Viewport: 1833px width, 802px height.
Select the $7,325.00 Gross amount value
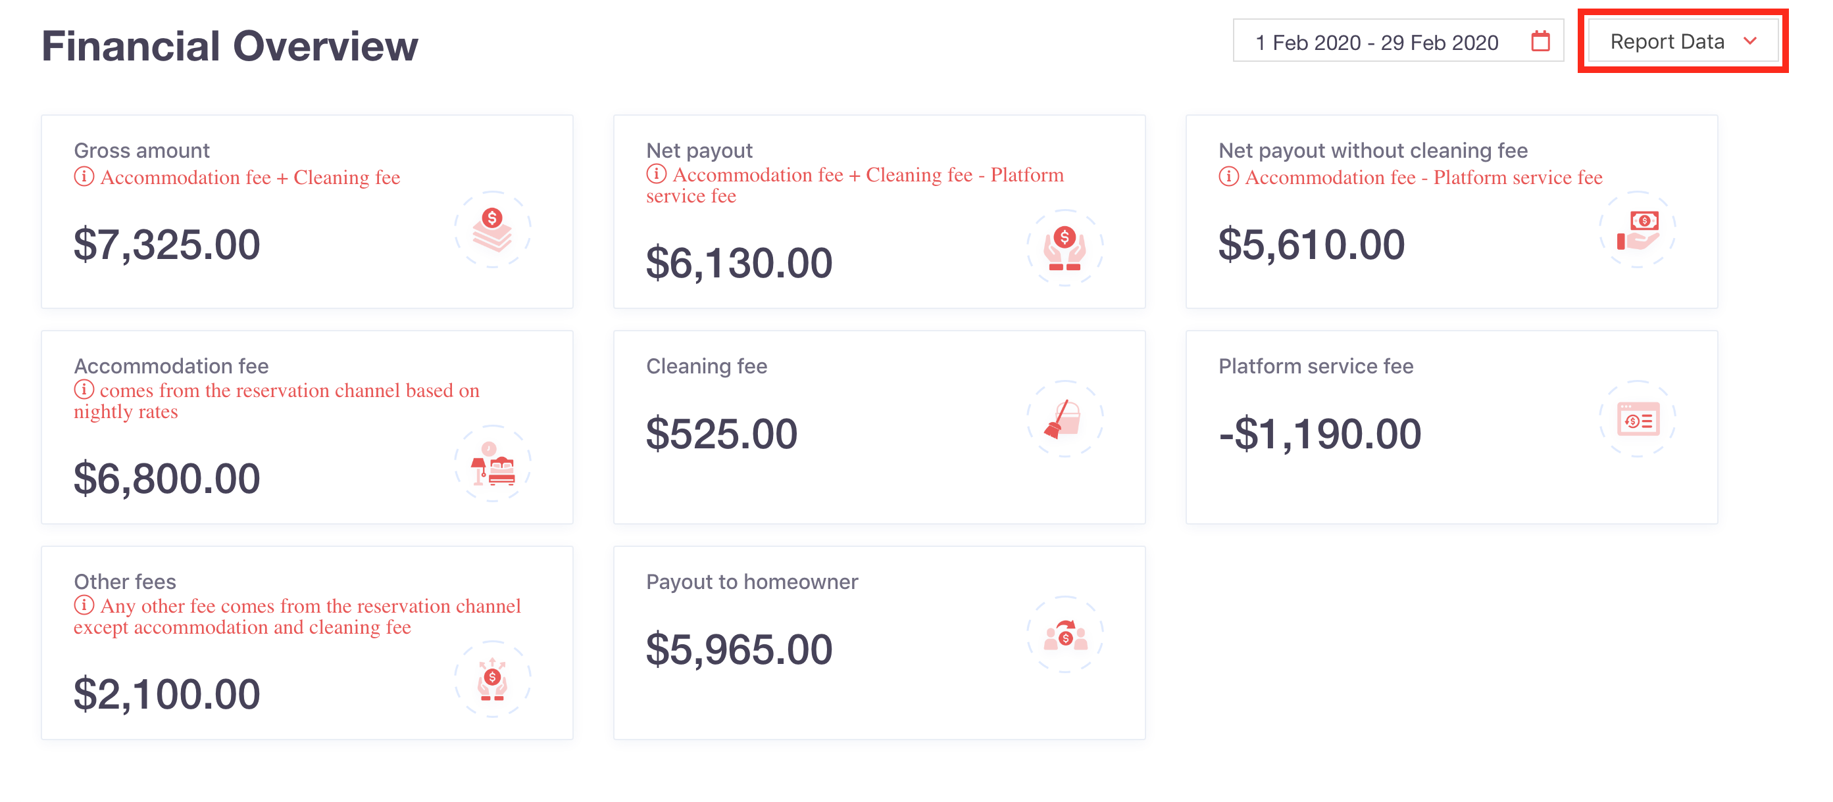tap(167, 245)
